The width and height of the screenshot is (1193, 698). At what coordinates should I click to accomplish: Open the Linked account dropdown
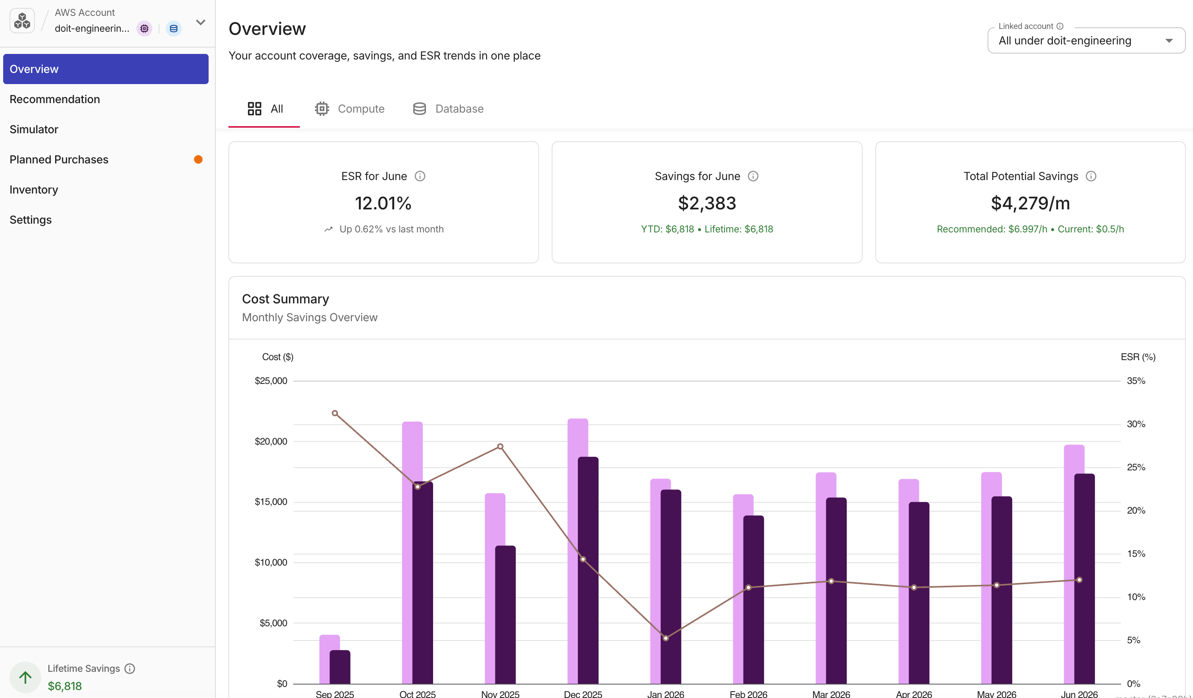1086,41
